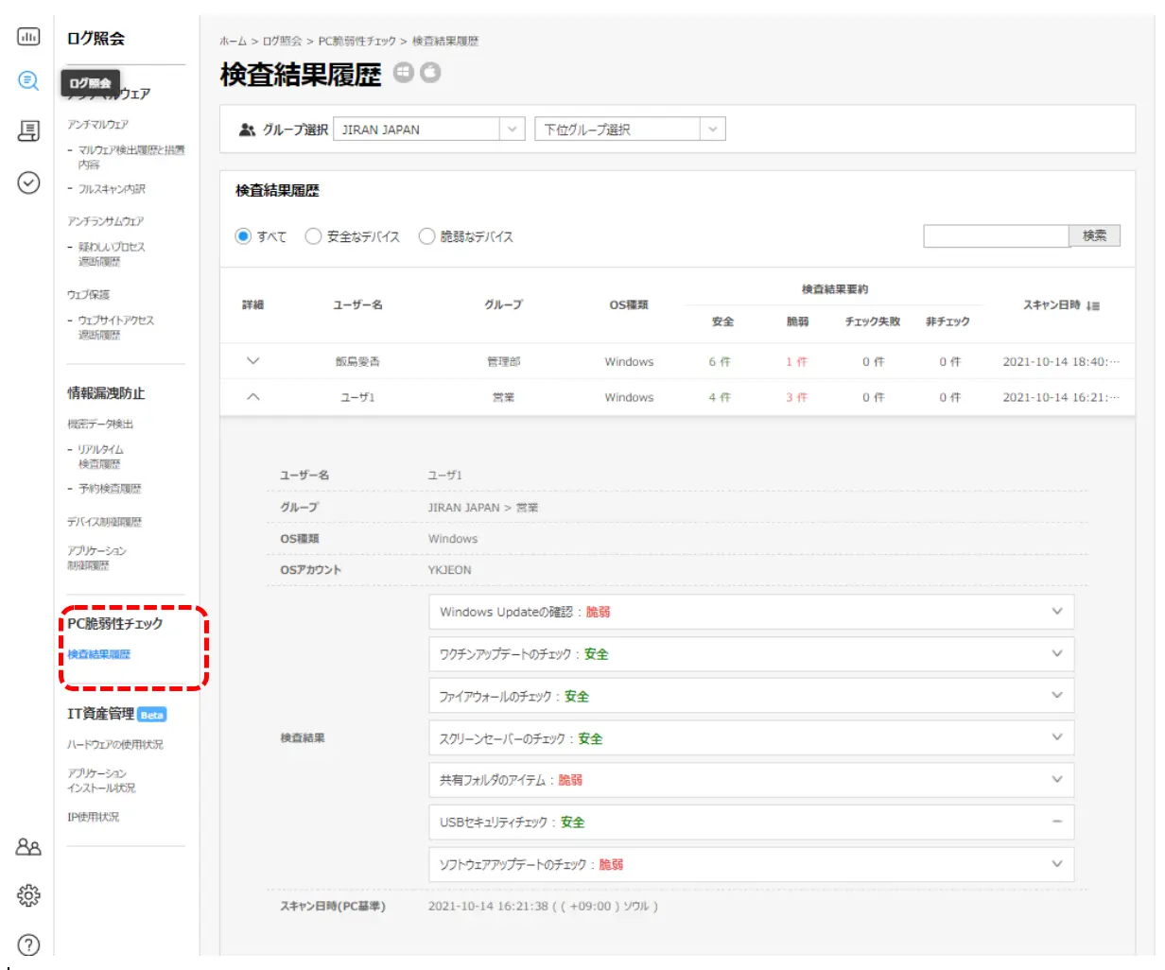Open 検査結果履歴 in the sidebar menu
The image size is (1165, 970).
coord(98,654)
